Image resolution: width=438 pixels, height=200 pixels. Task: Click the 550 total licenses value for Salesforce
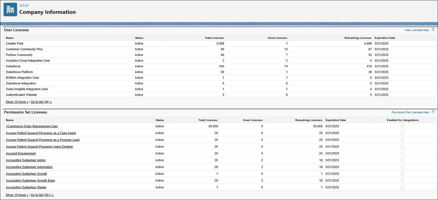222,66
